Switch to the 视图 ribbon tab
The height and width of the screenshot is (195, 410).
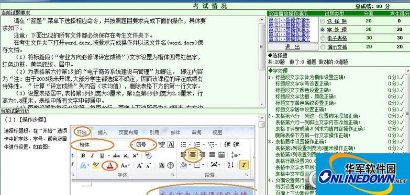coord(217,132)
